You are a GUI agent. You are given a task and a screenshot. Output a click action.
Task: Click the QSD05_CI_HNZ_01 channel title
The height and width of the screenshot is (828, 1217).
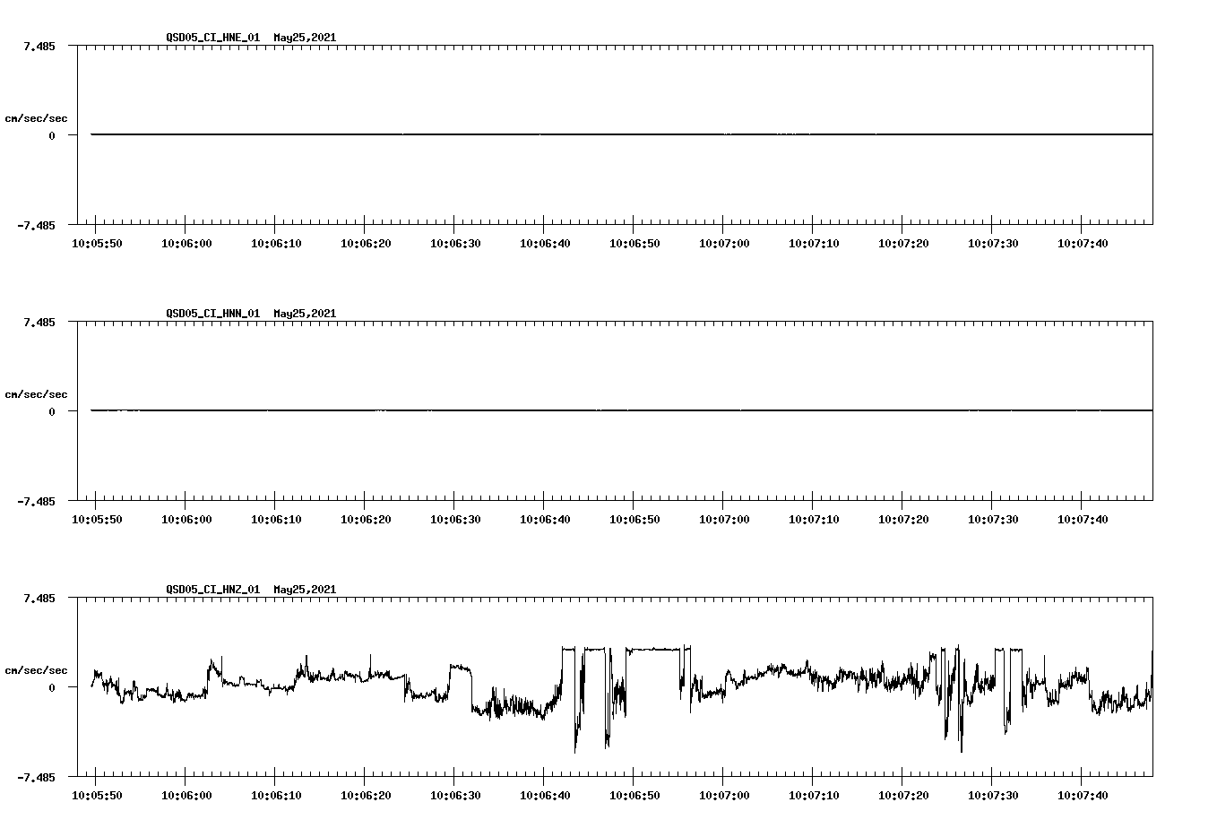coord(211,590)
